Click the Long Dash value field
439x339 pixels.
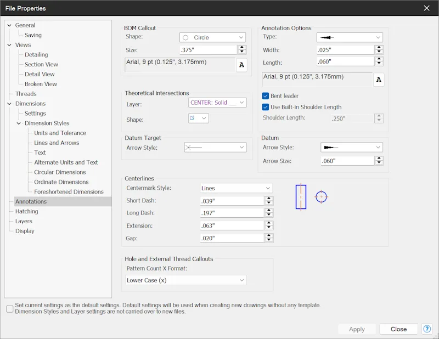coord(232,213)
